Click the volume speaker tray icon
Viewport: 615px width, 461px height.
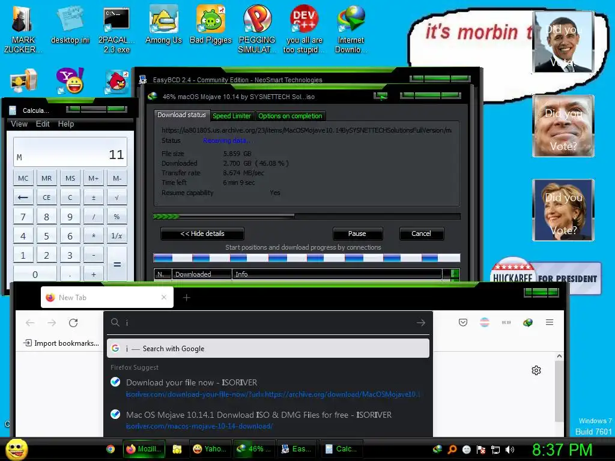tap(509, 449)
